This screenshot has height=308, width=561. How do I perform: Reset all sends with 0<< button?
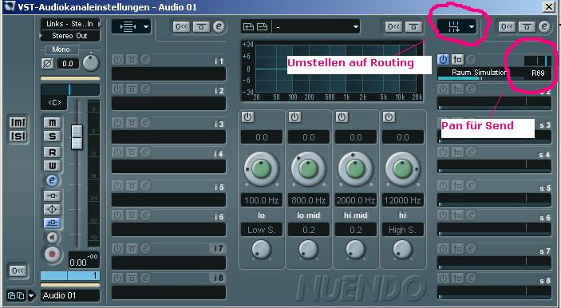coord(507,27)
